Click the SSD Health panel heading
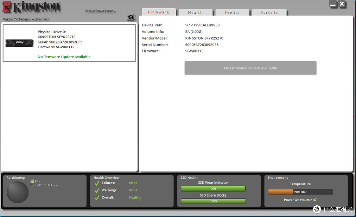 [189, 178]
